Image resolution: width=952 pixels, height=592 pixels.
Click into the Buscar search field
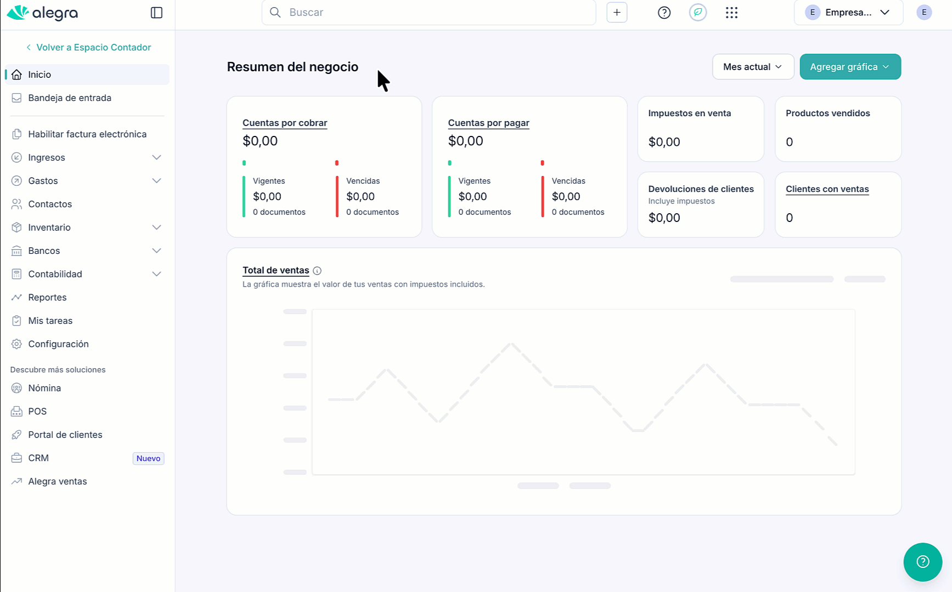[429, 12]
